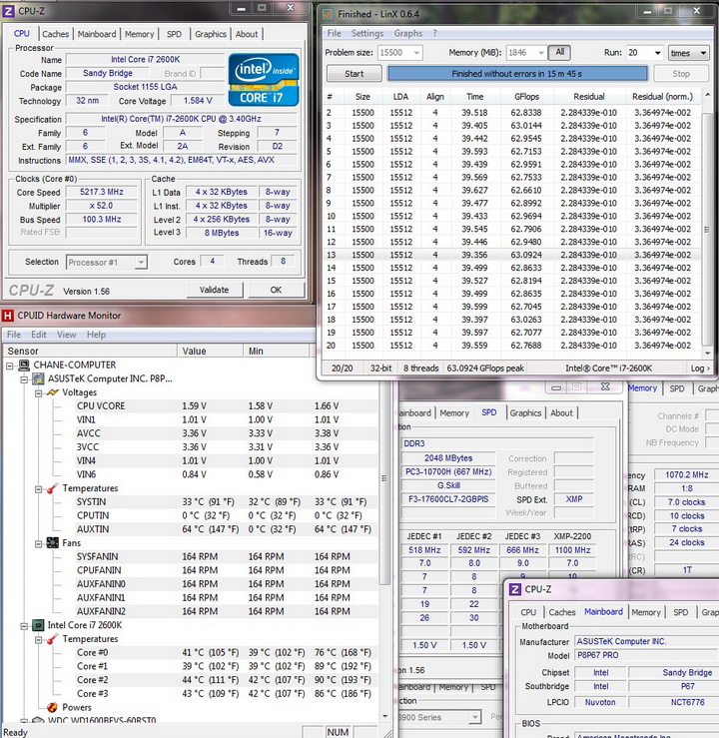Open the File menu in LinX
Viewport: 719px width, 738px height.
click(335, 33)
